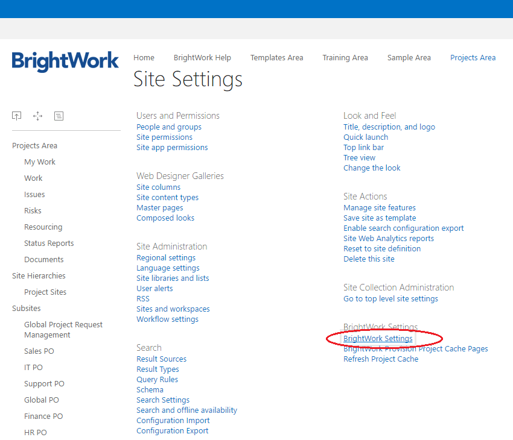The height and width of the screenshot is (440, 513).
Task: Open the IT PO subsite
Action: point(33,368)
